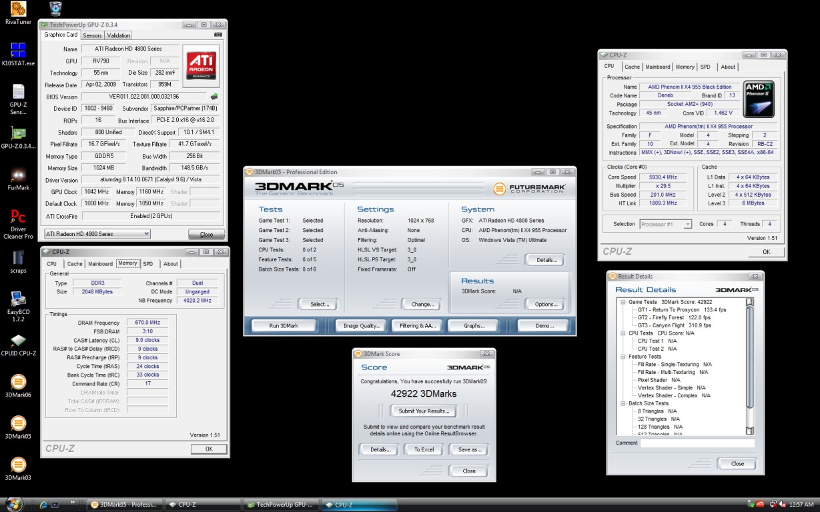Click the scroll-down arrow in Result Details
The image size is (820, 512).
750,431
